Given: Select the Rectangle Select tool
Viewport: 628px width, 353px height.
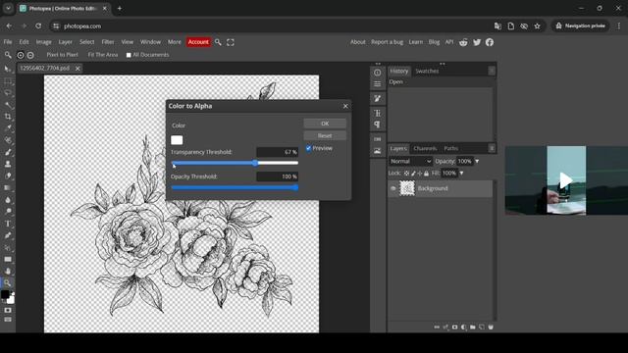Looking at the screenshot, I should tap(8, 81).
